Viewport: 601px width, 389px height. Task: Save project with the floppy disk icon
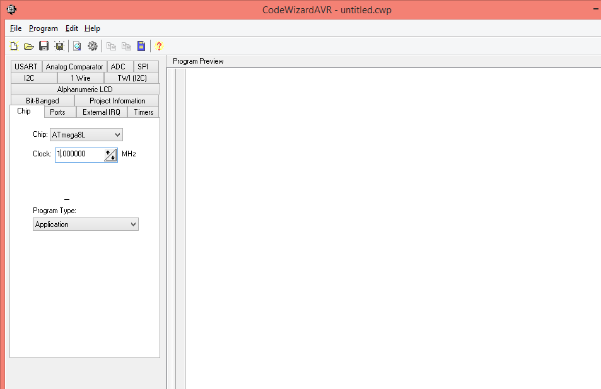tap(44, 46)
